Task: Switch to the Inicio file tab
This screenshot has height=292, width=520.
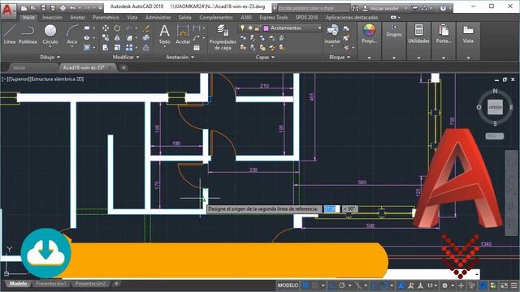Action: 19,67
